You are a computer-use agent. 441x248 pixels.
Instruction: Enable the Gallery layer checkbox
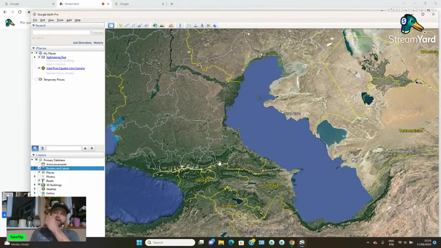39,193
